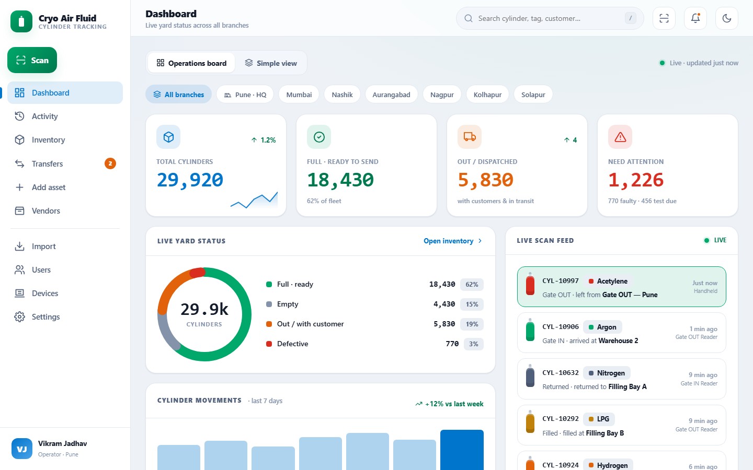This screenshot has width=753, height=470.
Task: Switch to Simple view
Action: click(x=271, y=63)
